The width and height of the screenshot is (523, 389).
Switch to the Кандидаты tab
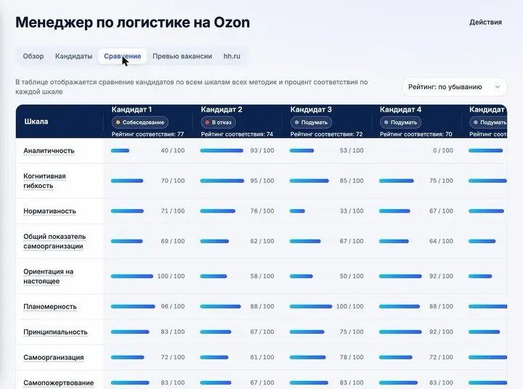point(73,56)
